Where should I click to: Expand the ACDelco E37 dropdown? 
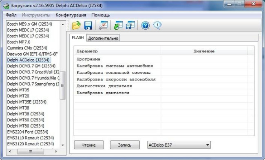coord(179,145)
